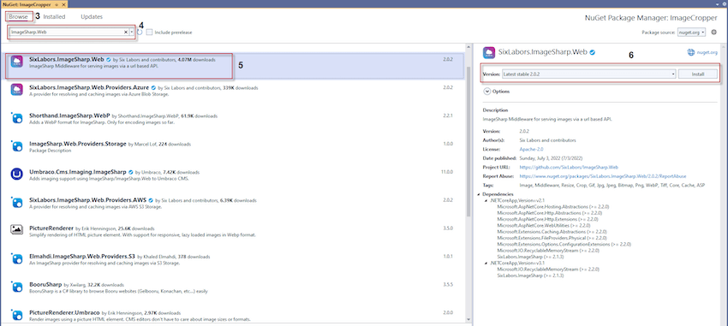Click the Date published value Sunday, July 3, 2022
The width and height of the screenshot is (728, 326).
point(550,158)
